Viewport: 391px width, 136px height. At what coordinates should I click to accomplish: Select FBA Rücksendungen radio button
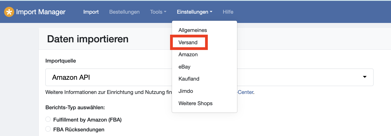(x=48, y=129)
